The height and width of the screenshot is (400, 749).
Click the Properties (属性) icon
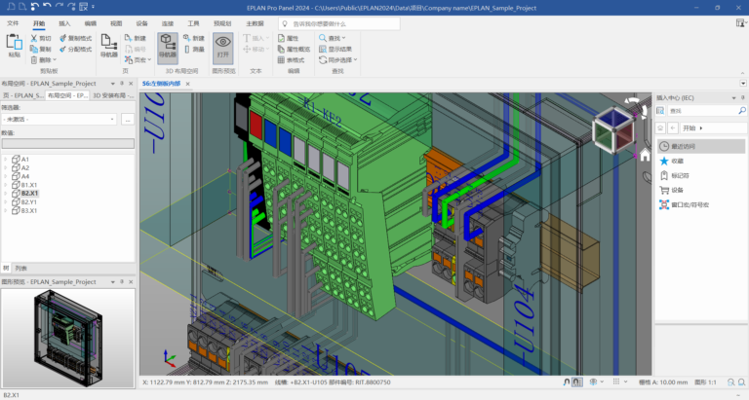[x=281, y=38]
